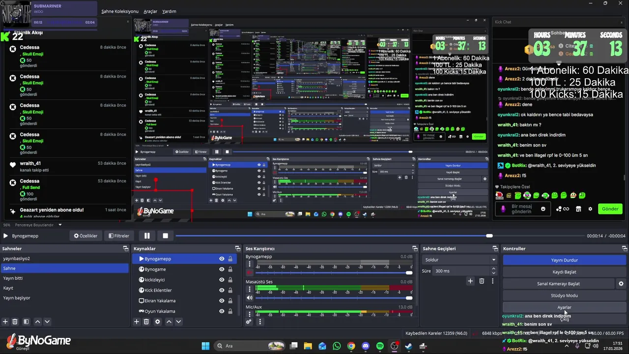Mute the Masaüstü Ses channel
The width and height of the screenshot is (629, 354).
249,297
